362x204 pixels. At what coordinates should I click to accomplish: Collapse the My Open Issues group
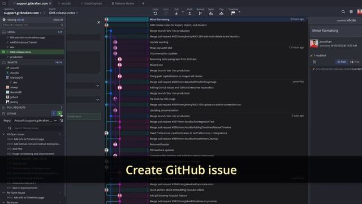[x=3, y=193]
